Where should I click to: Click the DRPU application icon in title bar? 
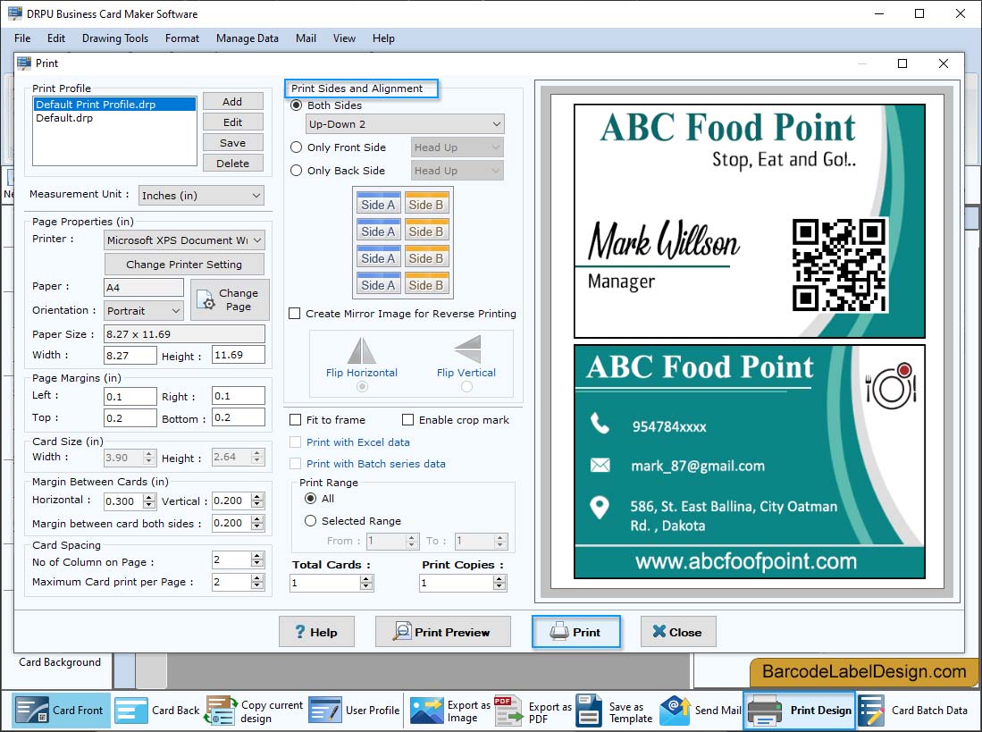[14, 13]
